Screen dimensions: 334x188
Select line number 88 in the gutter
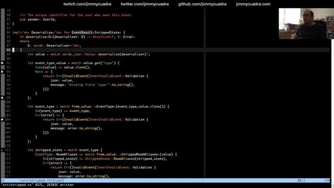(8, 50)
